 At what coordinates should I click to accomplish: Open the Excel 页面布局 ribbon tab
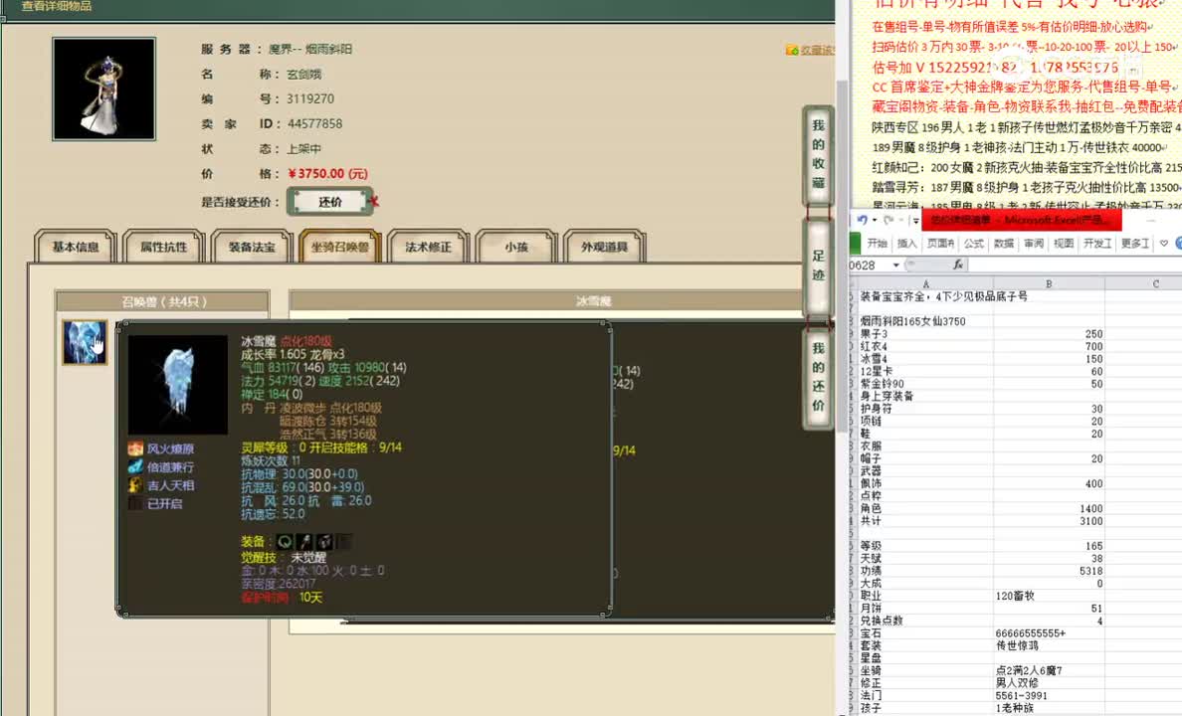(940, 244)
